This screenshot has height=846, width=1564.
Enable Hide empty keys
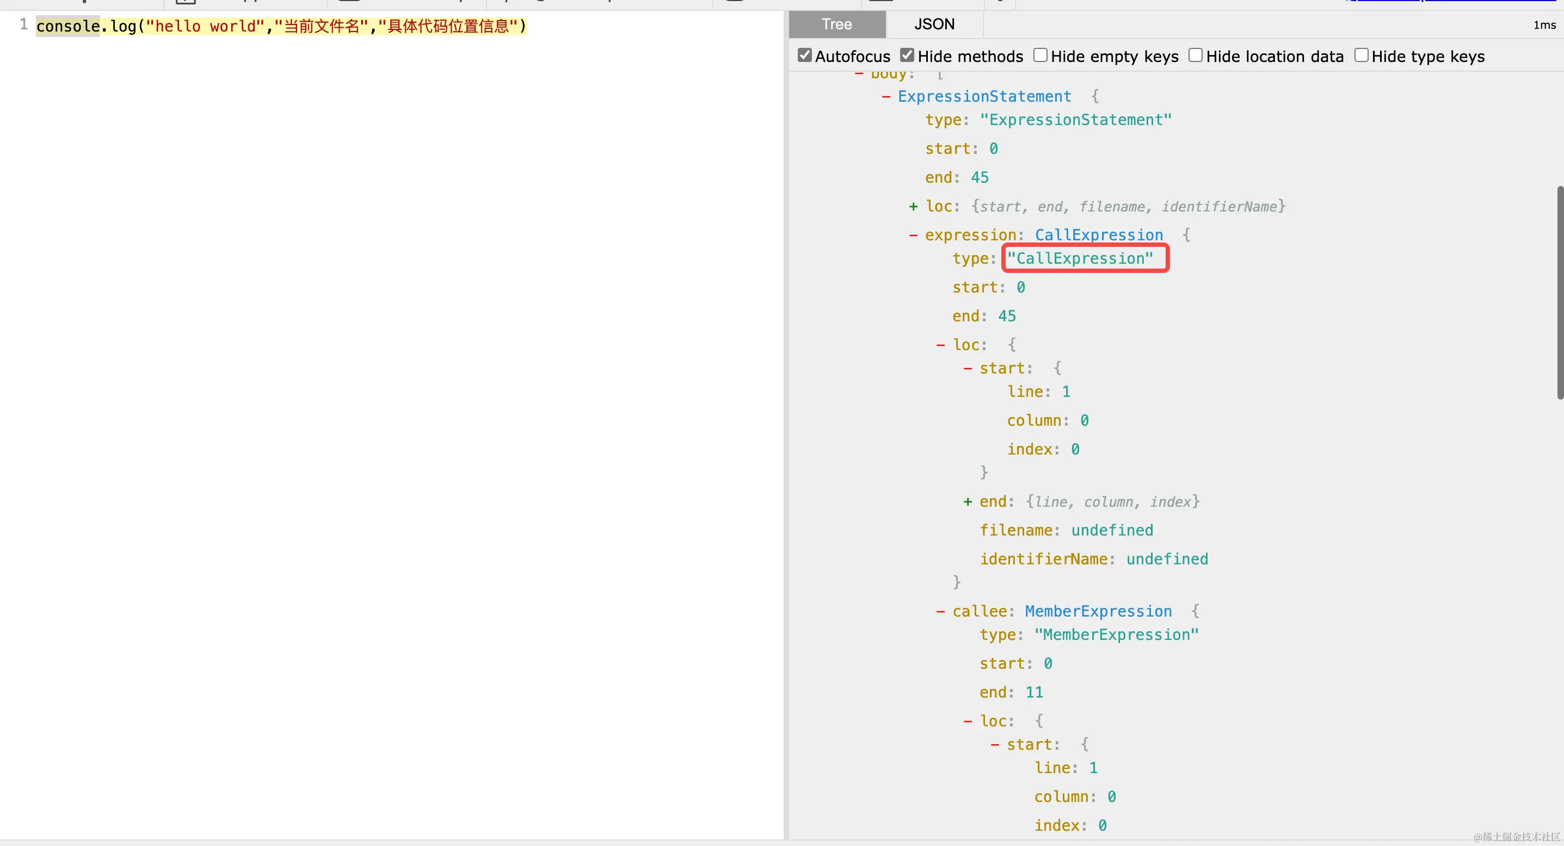click(x=1040, y=56)
